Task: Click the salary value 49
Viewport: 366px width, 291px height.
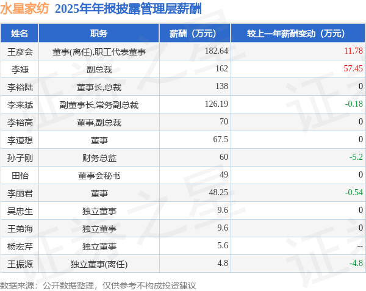Action: [x=224, y=174]
